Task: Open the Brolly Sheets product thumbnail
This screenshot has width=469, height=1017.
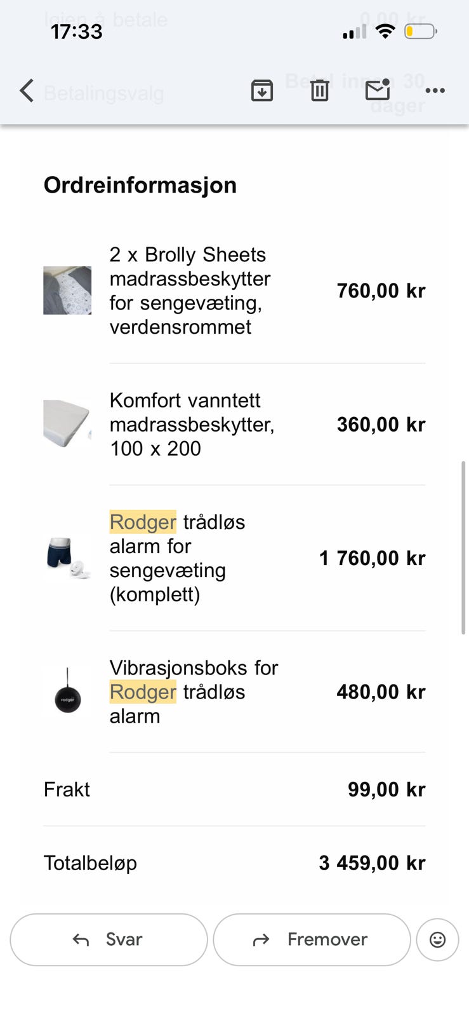Action: point(67,290)
